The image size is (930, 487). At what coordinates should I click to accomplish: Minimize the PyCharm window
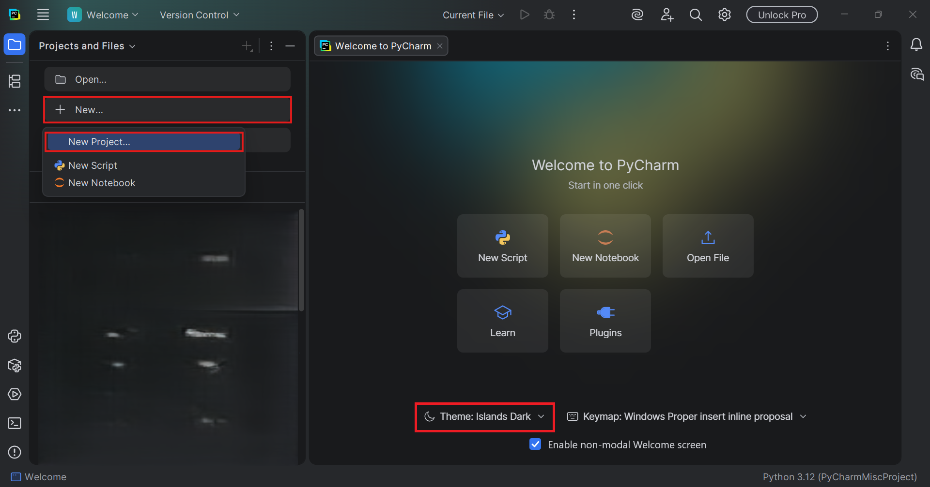click(845, 15)
